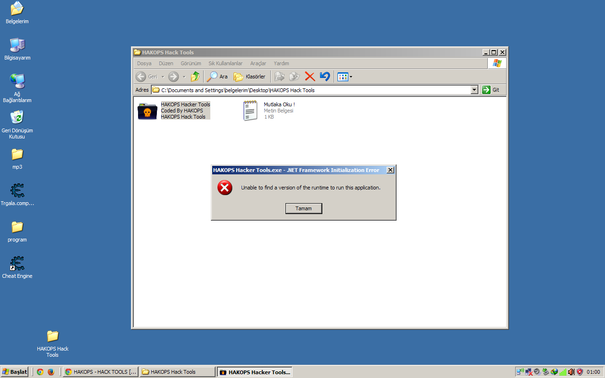
Task: Click the Ara search toolbar button
Action: (x=217, y=77)
